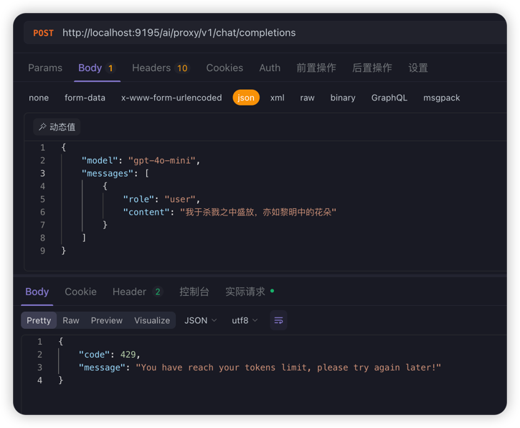
Task: Click the magic wand 动态值 button
Action: coord(57,127)
